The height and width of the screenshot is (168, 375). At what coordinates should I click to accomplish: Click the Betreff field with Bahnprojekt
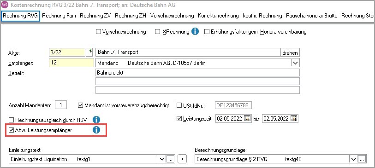coord(197,73)
